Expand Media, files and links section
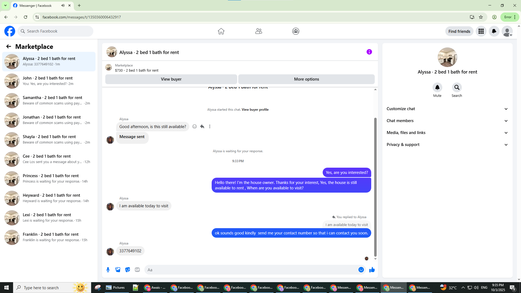 pyautogui.click(x=447, y=133)
